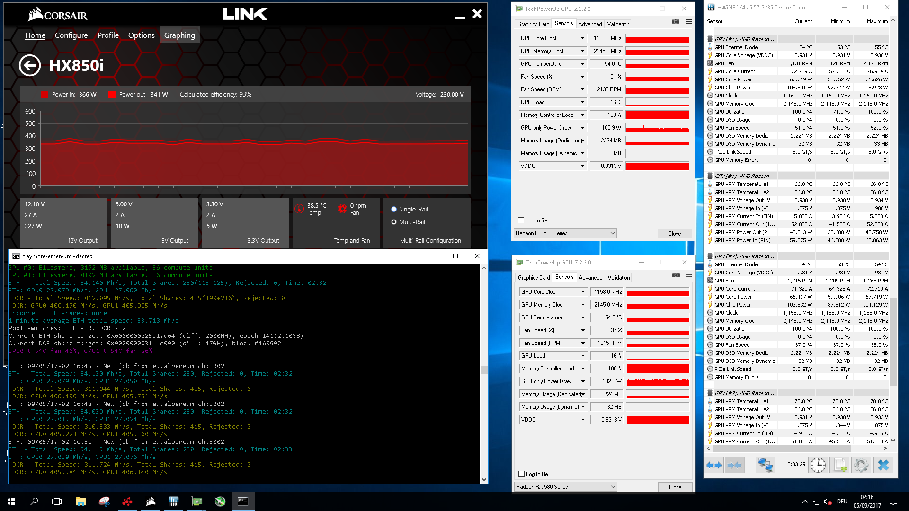Click the Corsair LINK home icon
This screenshot has width=909, height=511.
point(35,35)
